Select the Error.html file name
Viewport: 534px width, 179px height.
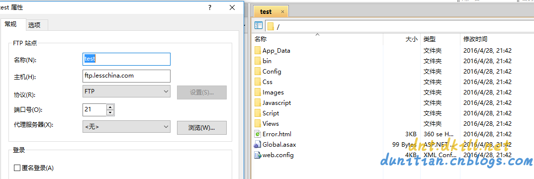click(277, 134)
